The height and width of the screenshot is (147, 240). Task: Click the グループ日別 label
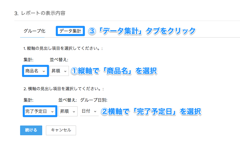tap(94, 100)
